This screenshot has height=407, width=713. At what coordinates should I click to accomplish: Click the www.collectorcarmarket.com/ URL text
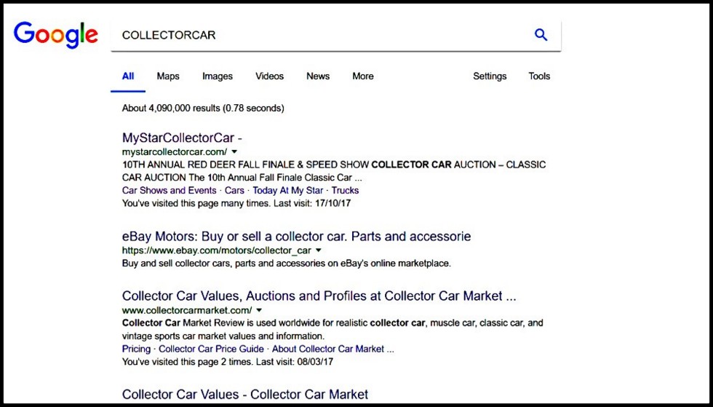[x=187, y=310]
